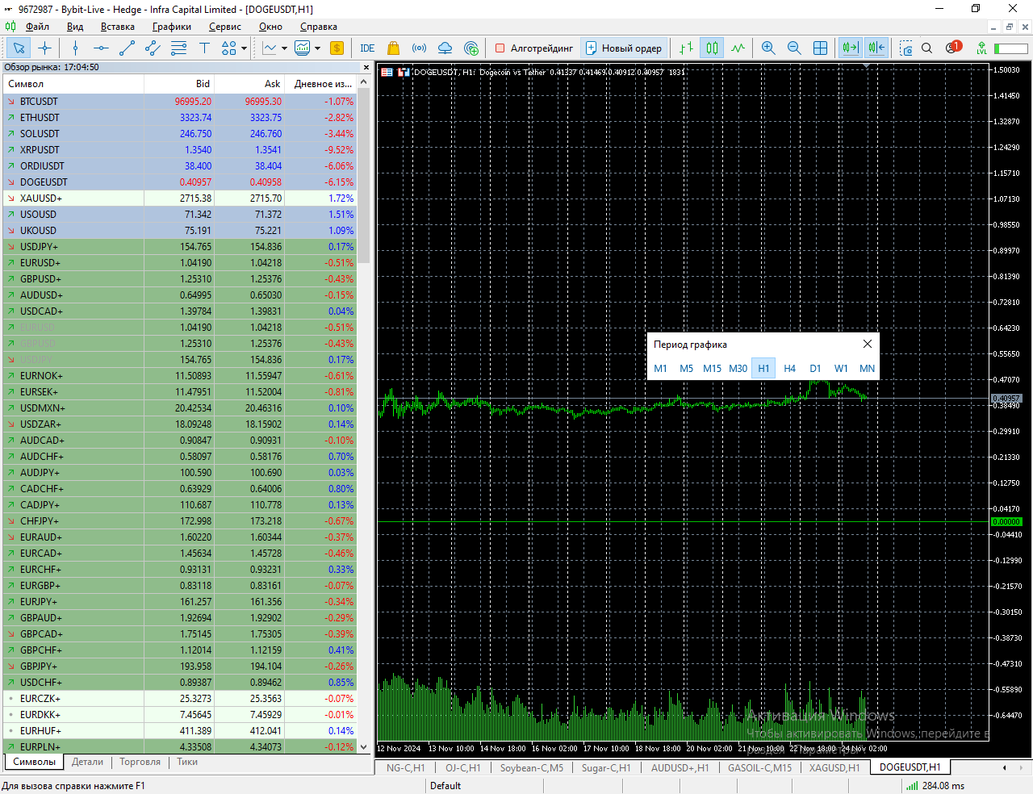Click the tile windows grid icon

tap(820, 48)
